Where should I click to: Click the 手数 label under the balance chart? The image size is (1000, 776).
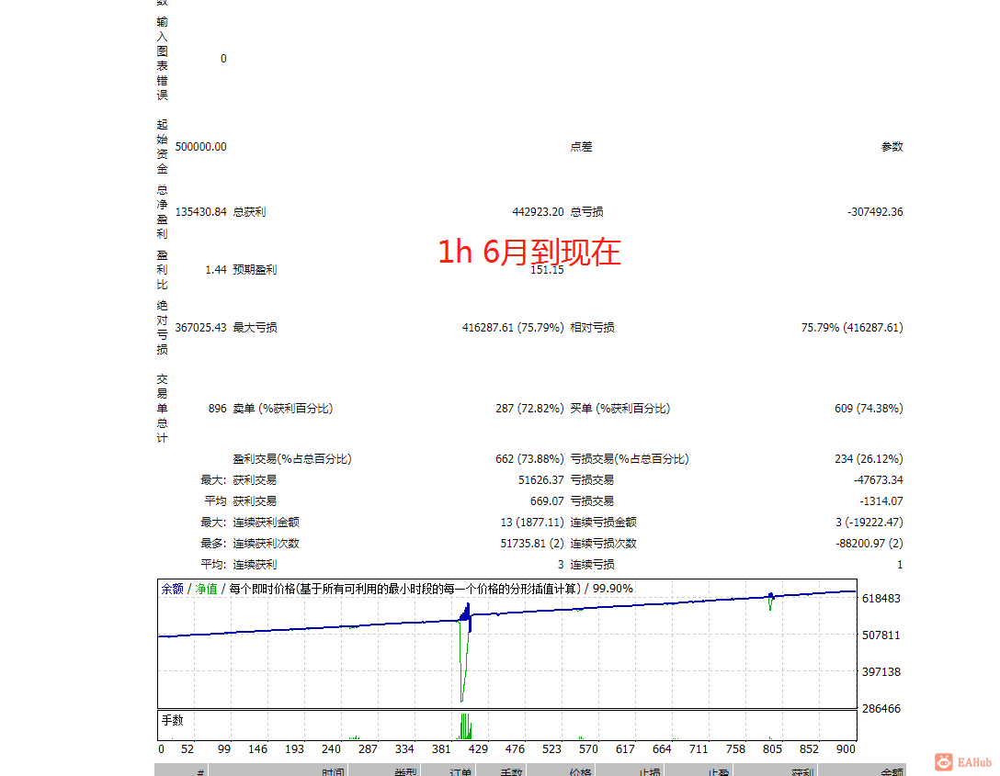(173, 722)
